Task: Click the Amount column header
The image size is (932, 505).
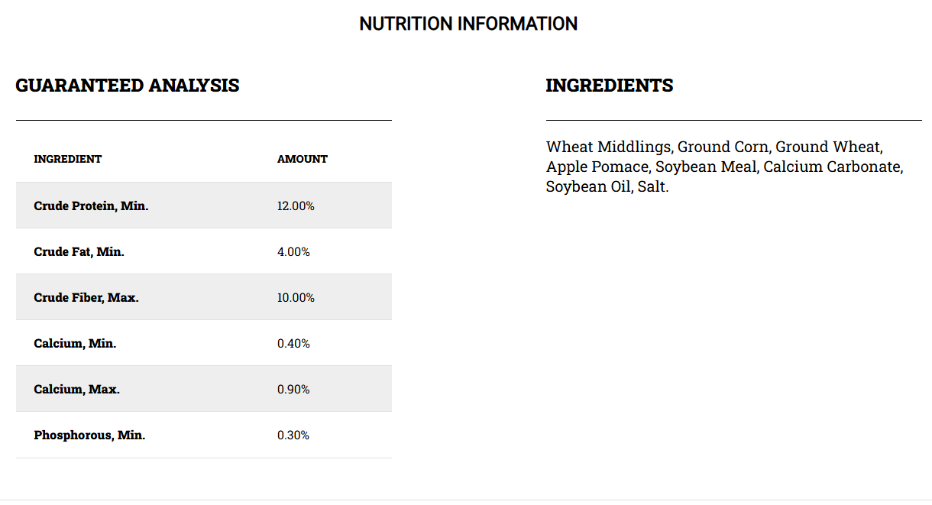Action: 303,159
